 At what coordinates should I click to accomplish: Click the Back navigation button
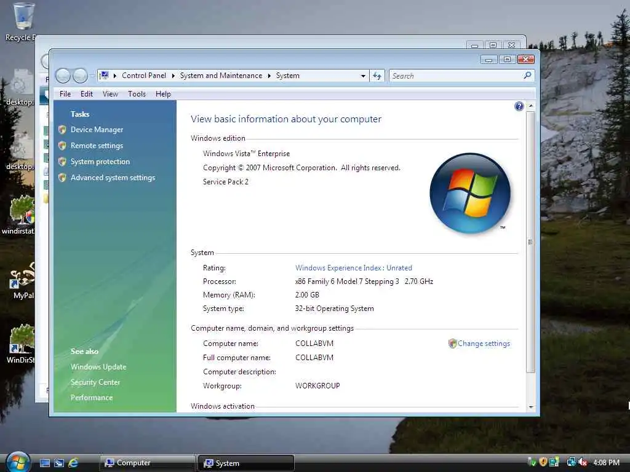(63, 76)
